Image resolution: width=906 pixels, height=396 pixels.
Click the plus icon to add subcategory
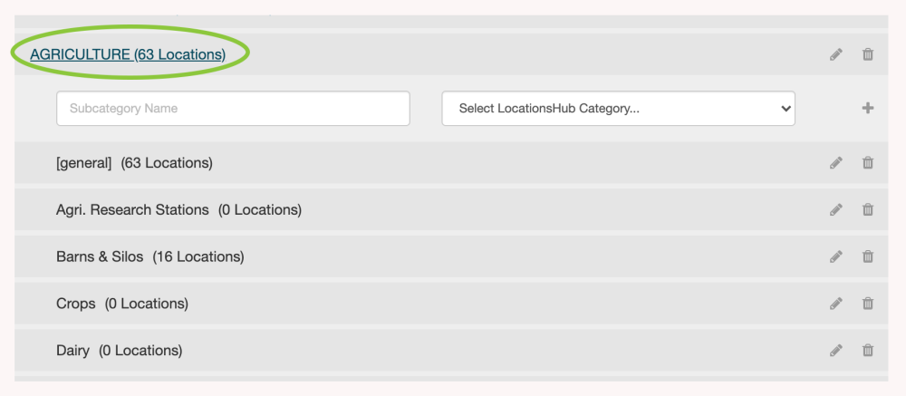[867, 109]
